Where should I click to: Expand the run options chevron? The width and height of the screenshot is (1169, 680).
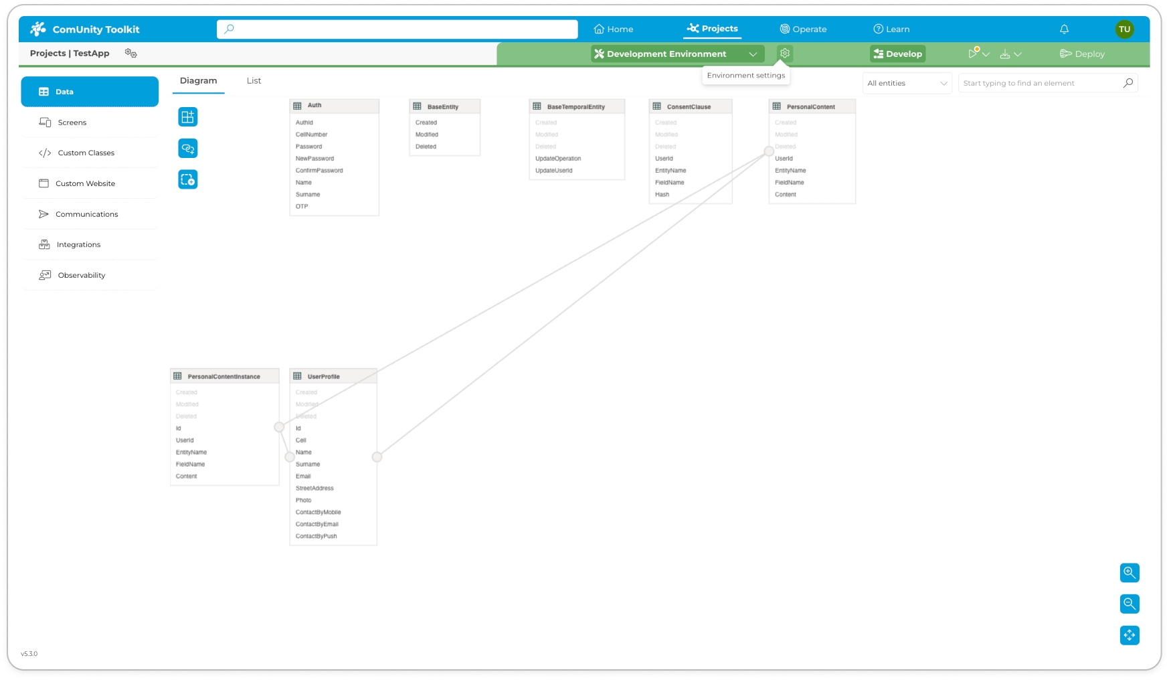click(986, 54)
